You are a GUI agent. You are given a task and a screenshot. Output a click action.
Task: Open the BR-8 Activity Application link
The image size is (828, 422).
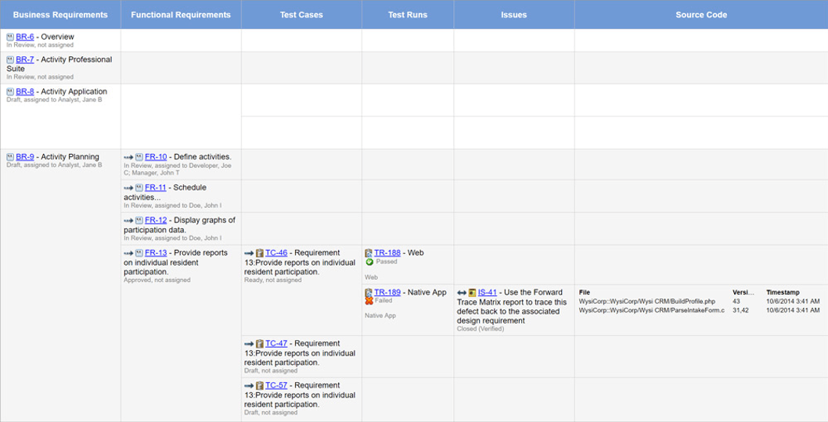24,91
